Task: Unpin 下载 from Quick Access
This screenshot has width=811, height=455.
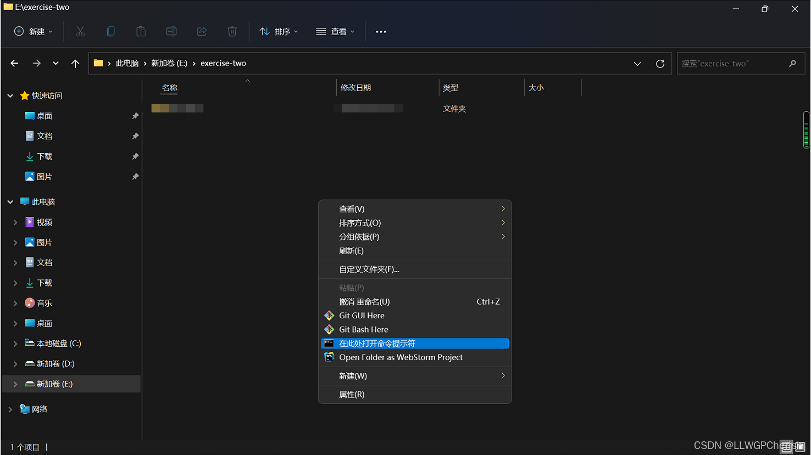Action: (x=135, y=156)
